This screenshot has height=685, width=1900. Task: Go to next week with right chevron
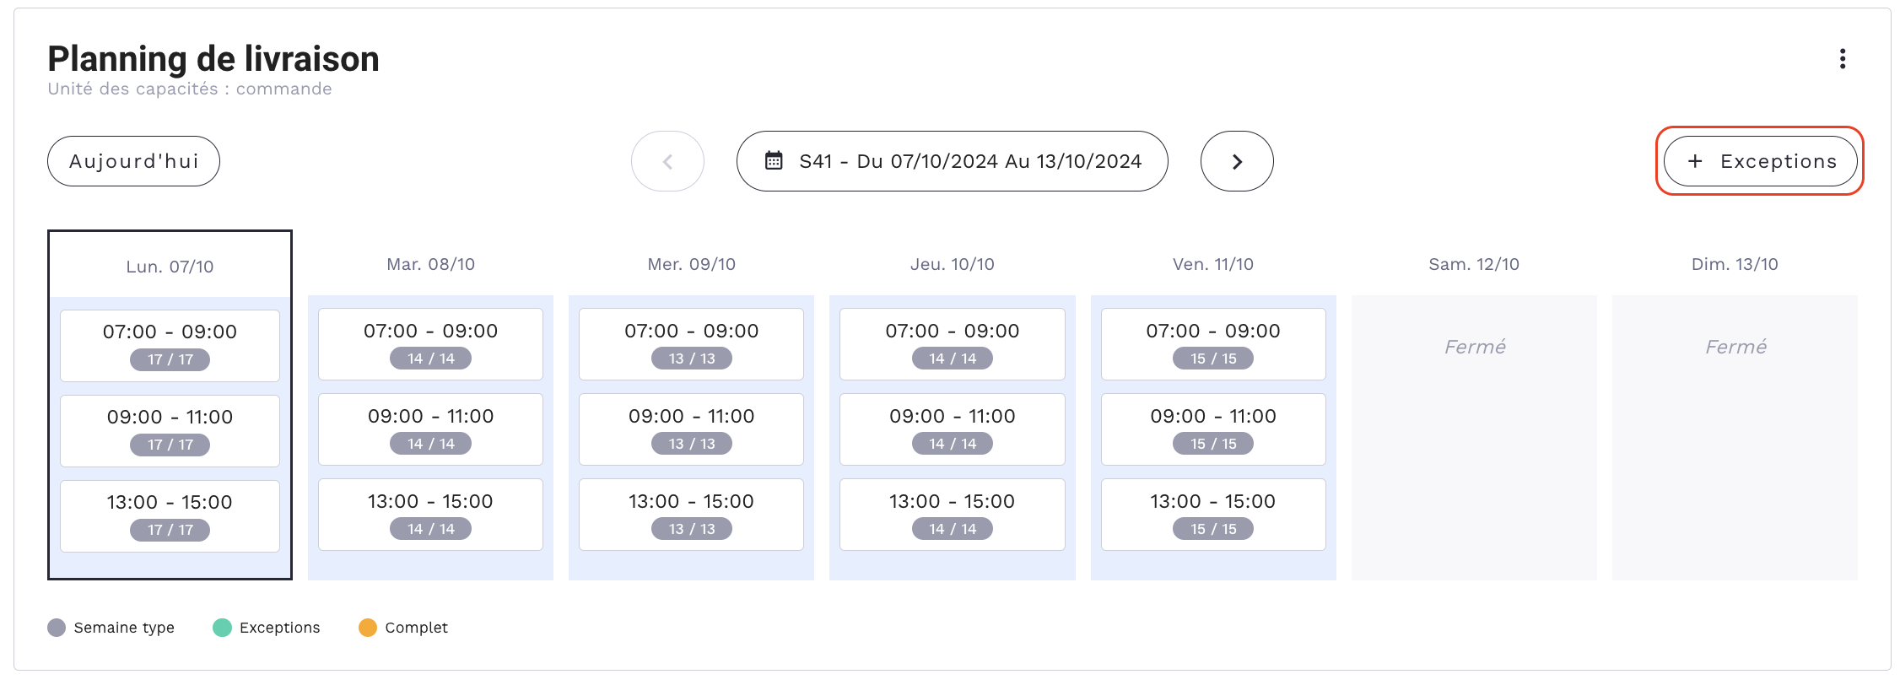point(1237,161)
